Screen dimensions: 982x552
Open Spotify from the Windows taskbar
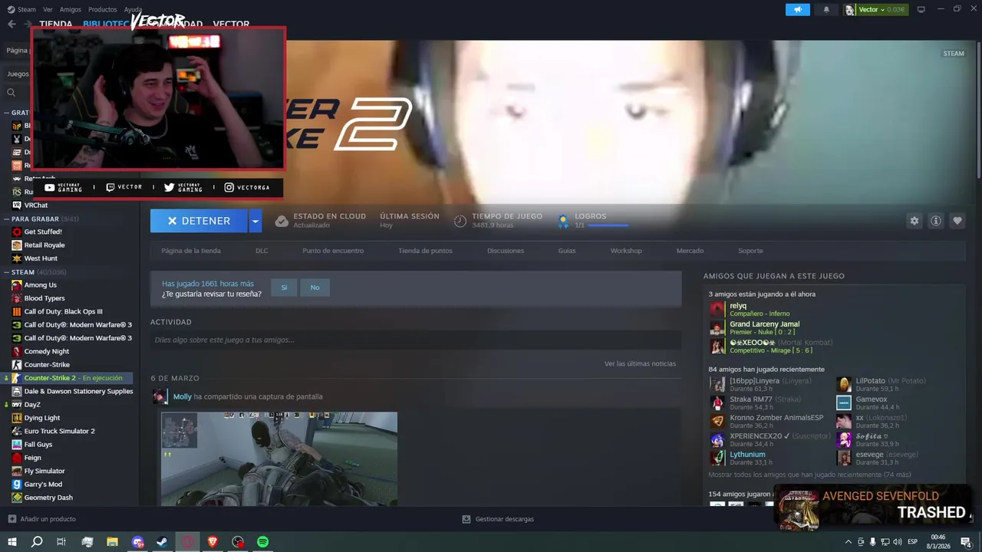click(263, 541)
